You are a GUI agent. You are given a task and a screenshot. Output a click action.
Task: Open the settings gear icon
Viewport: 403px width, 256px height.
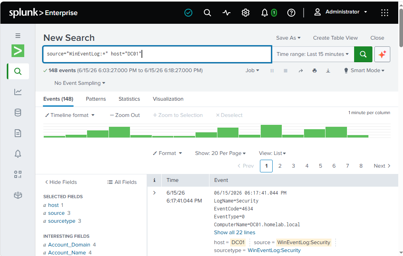(246, 13)
